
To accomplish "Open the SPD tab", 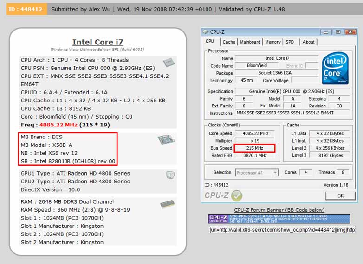I will click(290, 42).
